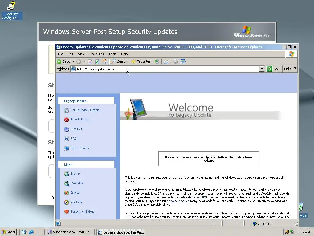Open the Statistics link
The image size is (314, 236).
76,129
